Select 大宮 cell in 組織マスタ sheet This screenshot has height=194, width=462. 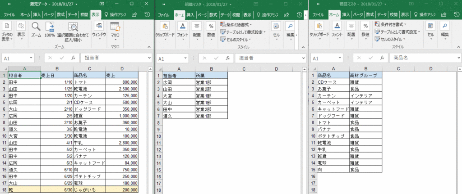(179, 95)
